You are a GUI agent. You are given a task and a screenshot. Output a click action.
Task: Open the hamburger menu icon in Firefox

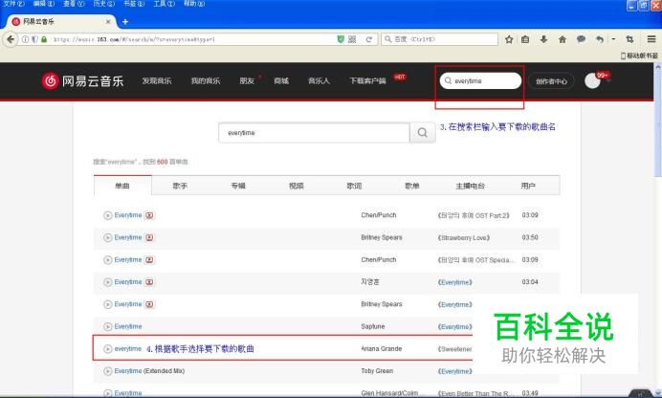pyautogui.click(x=651, y=39)
